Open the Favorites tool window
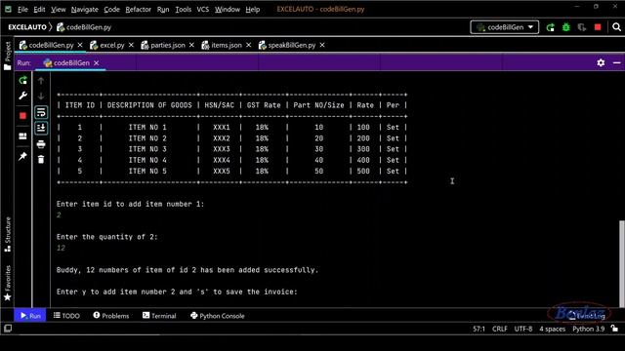This screenshot has height=351, width=625. click(7, 283)
